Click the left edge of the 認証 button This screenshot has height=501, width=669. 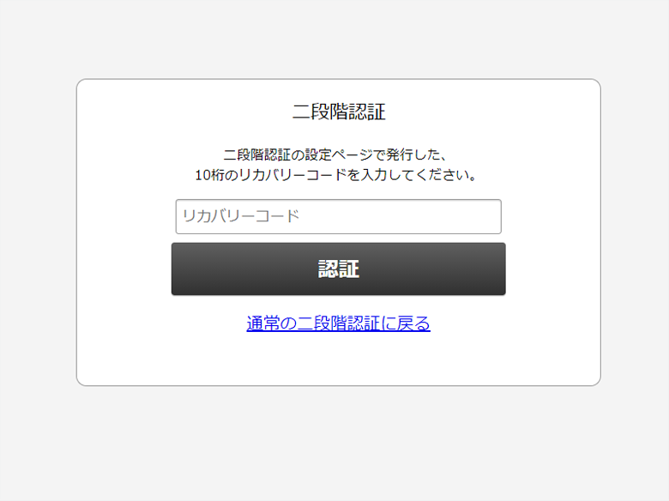click(181, 269)
